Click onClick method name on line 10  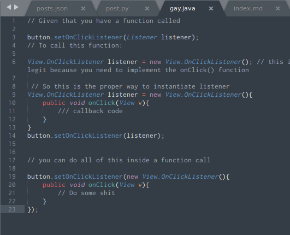pyautogui.click(x=102, y=103)
